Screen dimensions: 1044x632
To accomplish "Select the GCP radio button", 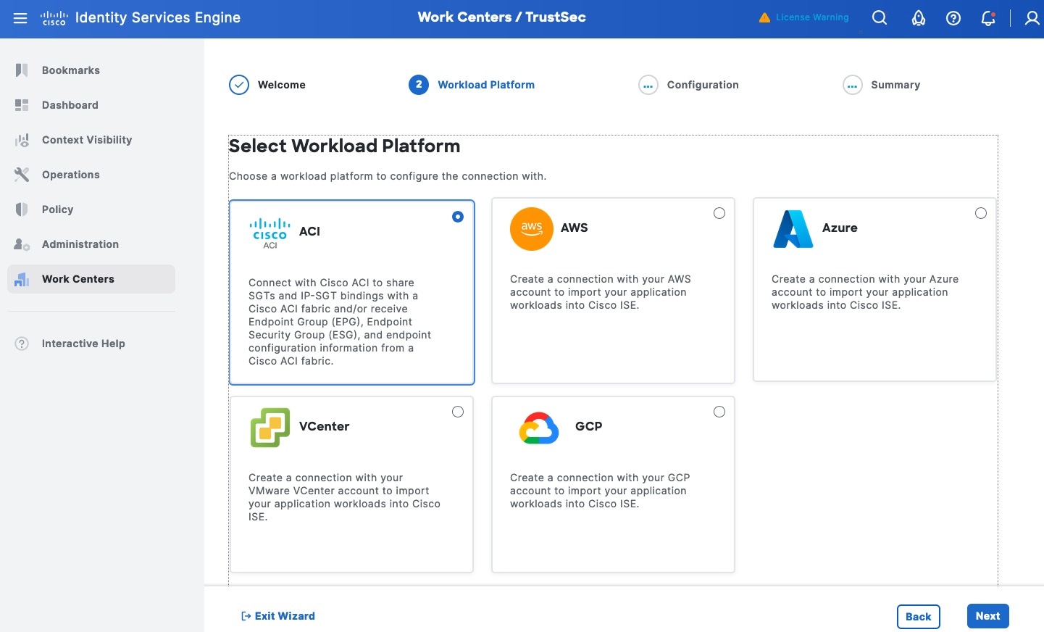I will coord(719,412).
